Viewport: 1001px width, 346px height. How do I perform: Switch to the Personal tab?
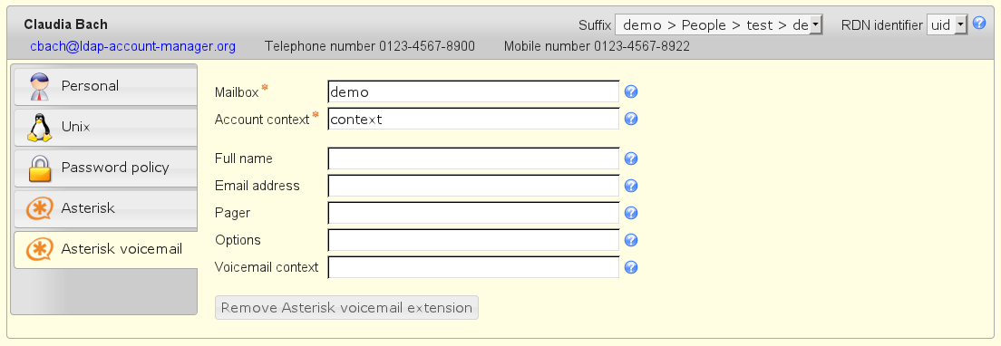(105, 87)
